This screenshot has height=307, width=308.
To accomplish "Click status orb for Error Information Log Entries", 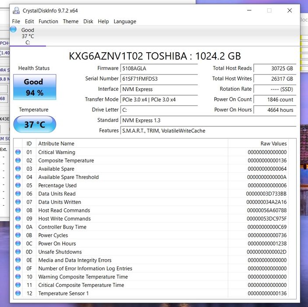I will (18, 268).
